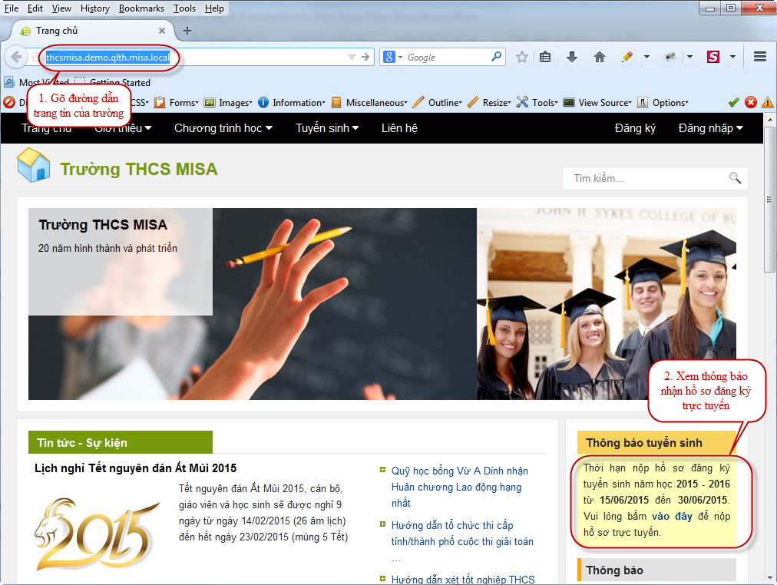
Task: Close the Trang chủ tab
Action: pos(161,31)
